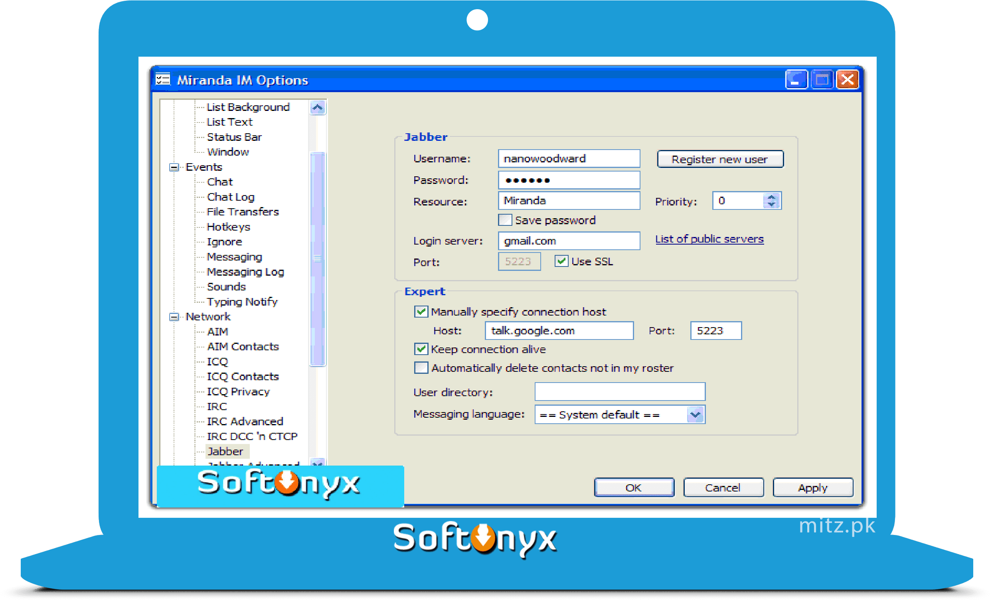Screen dimensions: 990x600
Task: Select ICQ Privacy tree item
Action: pyautogui.click(x=238, y=392)
